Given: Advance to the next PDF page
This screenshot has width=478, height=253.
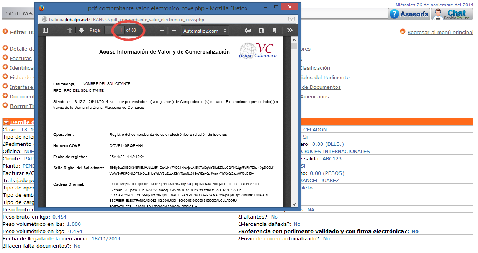Looking at the screenshot, I should point(81,31).
